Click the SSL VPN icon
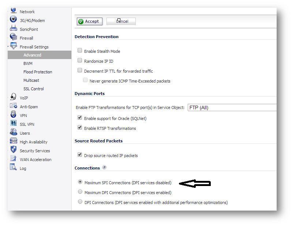This screenshot has height=226, width=292. click(x=14, y=123)
